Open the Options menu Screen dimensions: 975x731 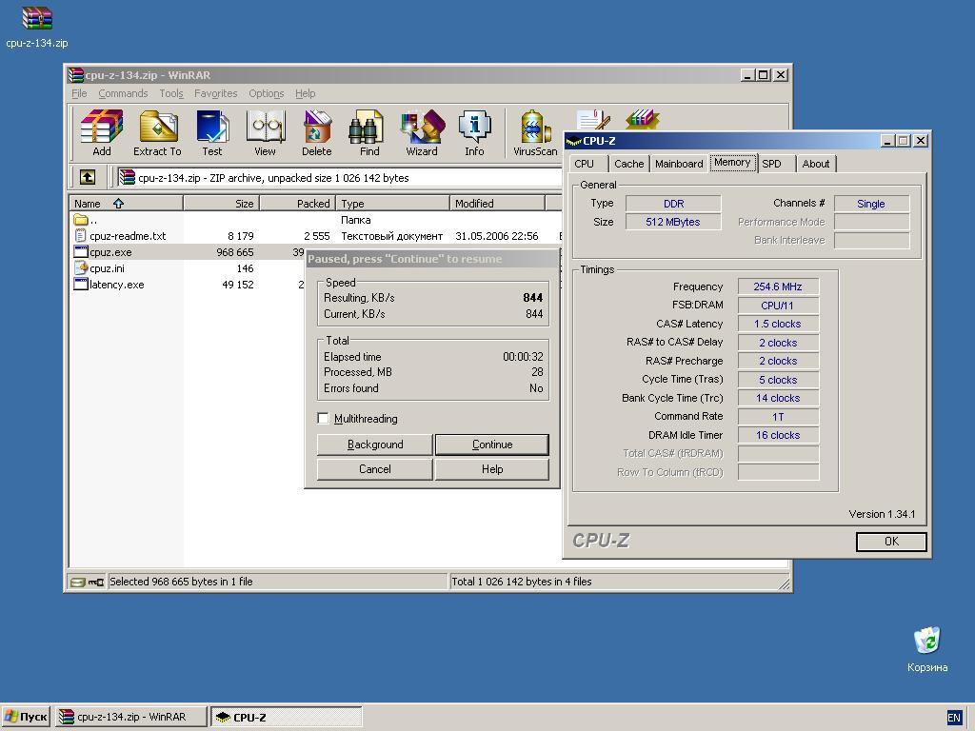pyautogui.click(x=267, y=93)
